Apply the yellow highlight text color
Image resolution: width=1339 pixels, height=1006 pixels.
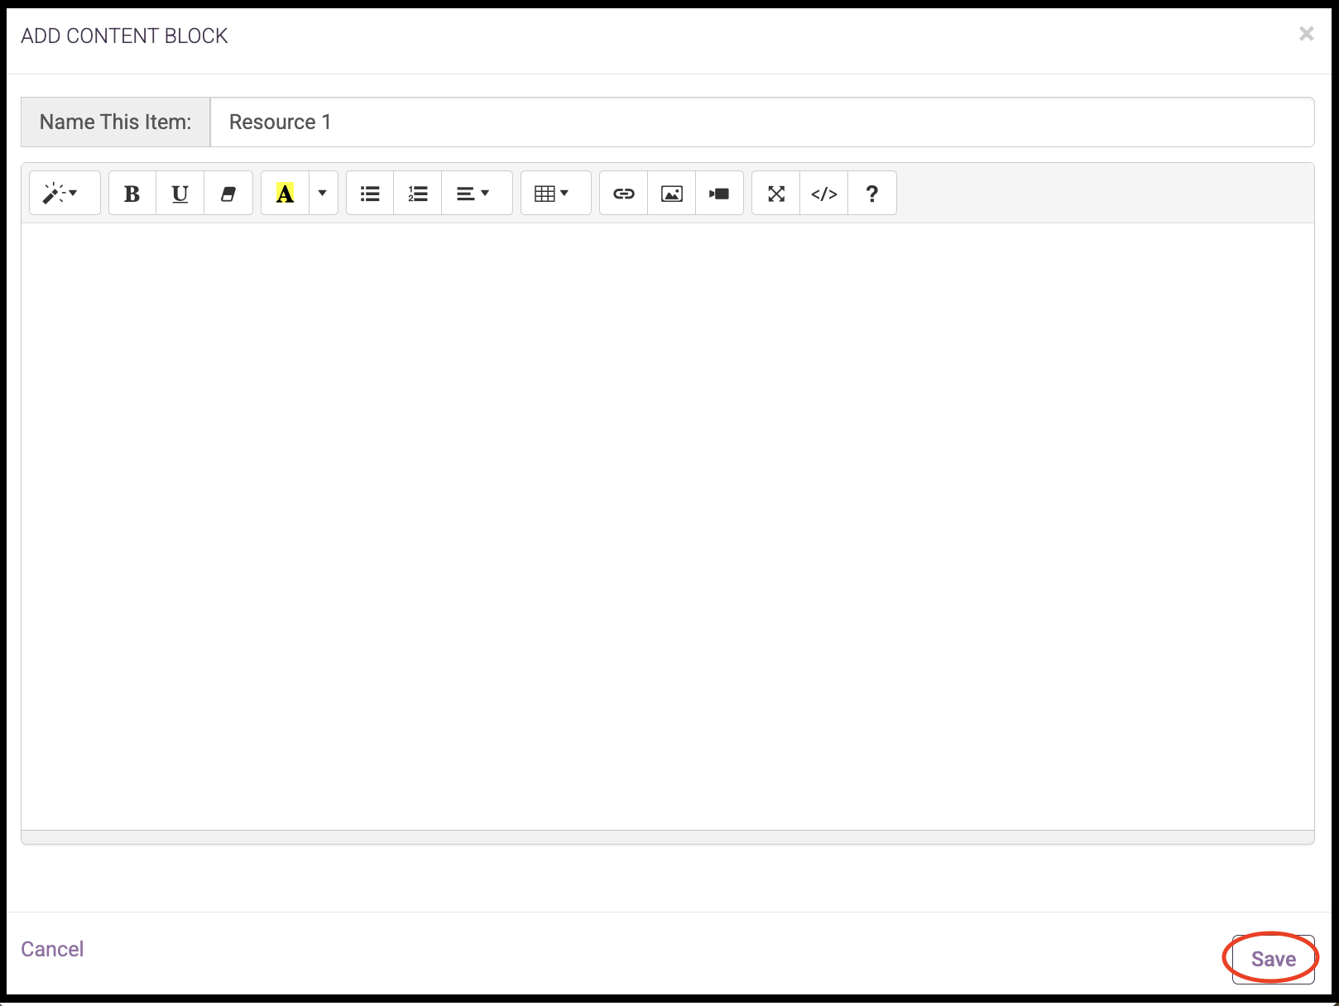point(285,194)
